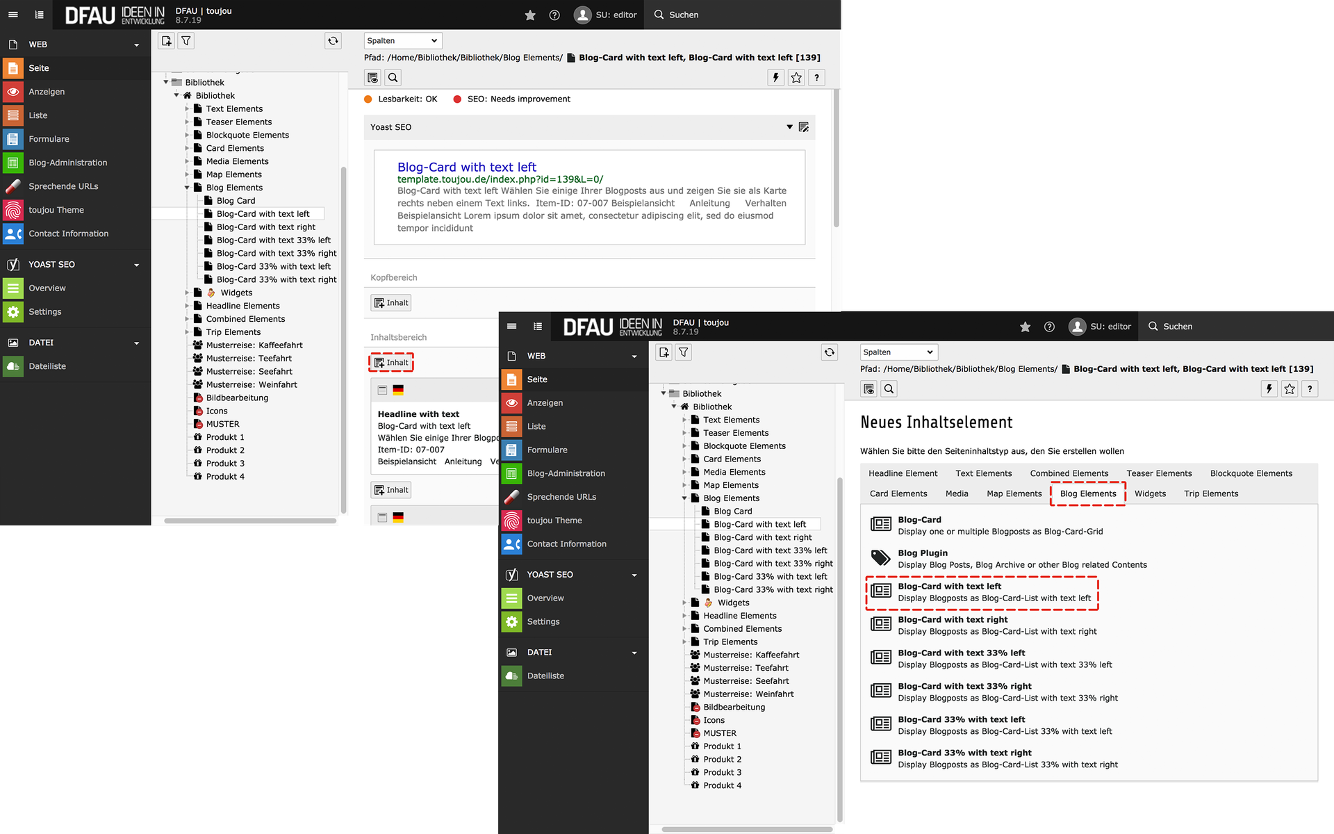Click the lightning cache icon above the Neues Inhaltselement heading

point(1269,389)
